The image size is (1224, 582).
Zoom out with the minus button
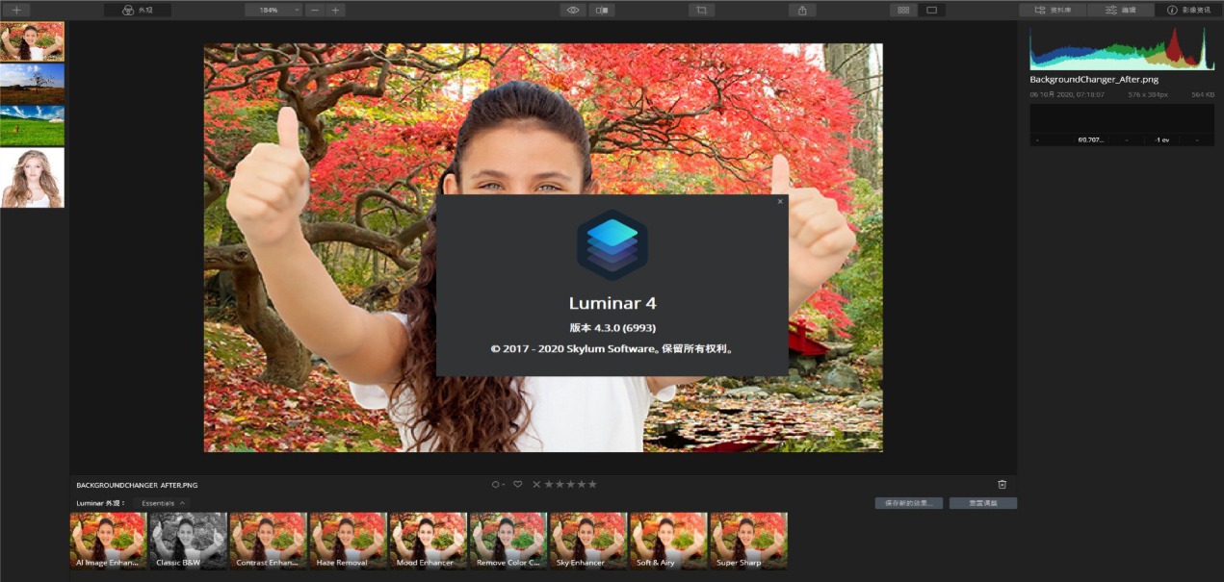(x=316, y=10)
